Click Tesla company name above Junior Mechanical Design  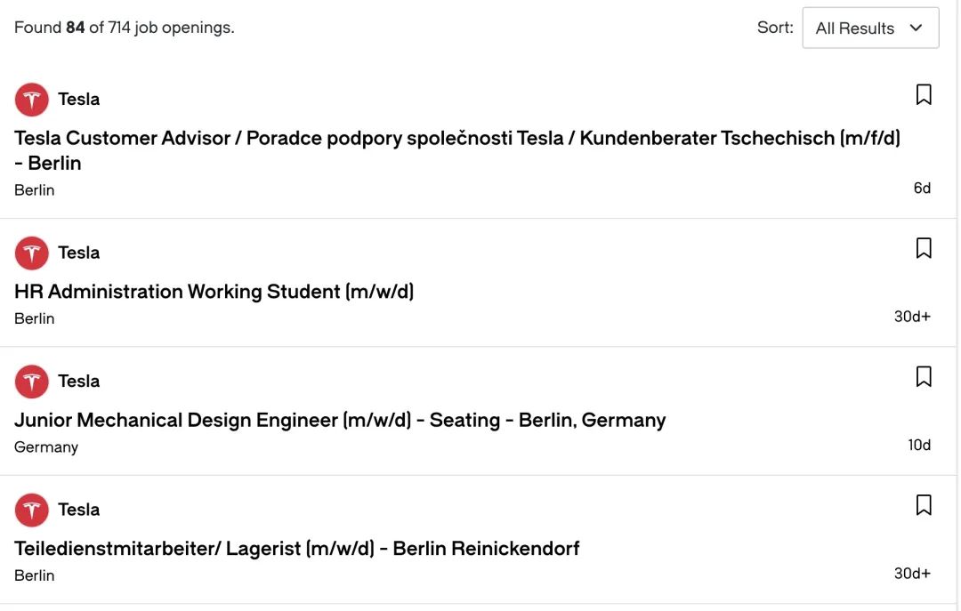tap(79, 382)
